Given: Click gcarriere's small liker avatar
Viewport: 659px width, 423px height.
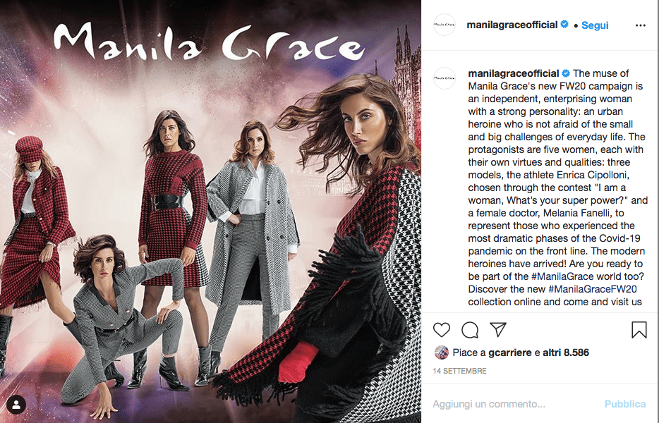Looking at the screenshot, I should tap(441, 352).
